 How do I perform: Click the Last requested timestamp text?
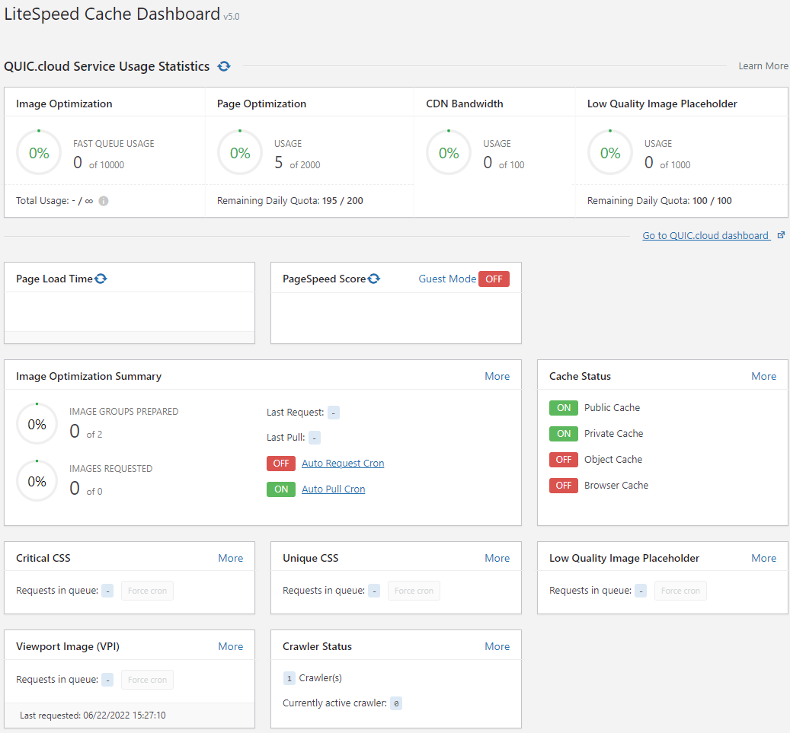(x=93, y=715)
